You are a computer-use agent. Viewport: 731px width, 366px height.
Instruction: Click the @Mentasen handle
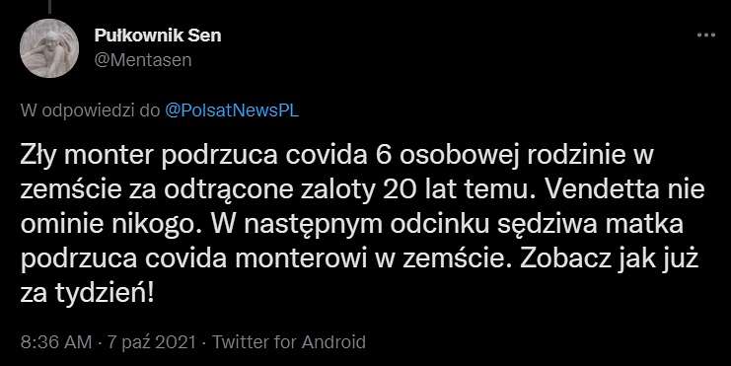click(143, 60)
